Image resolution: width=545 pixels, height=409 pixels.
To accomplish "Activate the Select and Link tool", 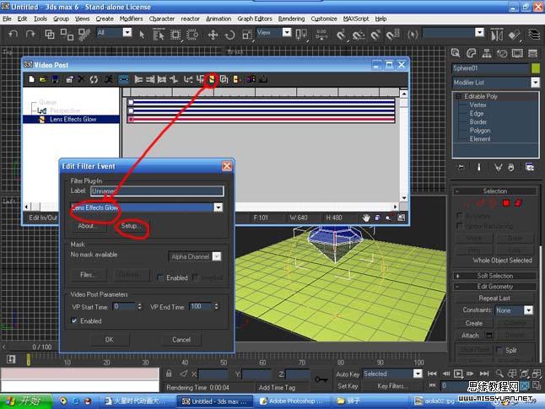I will (50, 35).
